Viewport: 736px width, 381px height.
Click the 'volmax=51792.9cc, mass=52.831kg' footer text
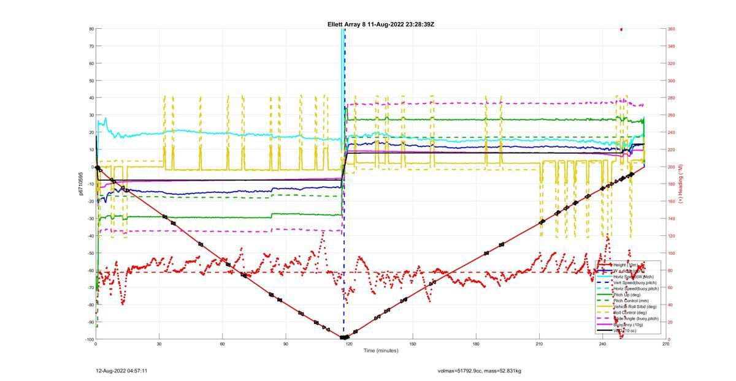click(x=479, y=371)
